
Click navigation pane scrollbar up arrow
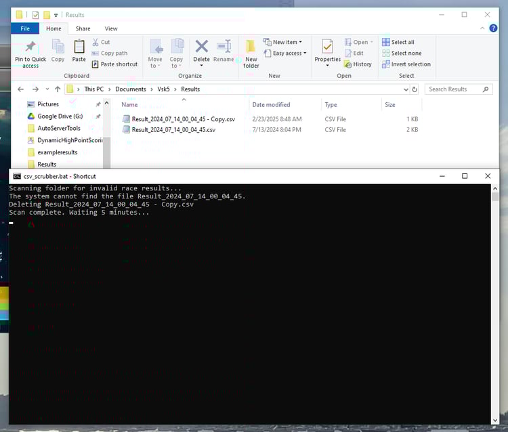coord(106,104)
